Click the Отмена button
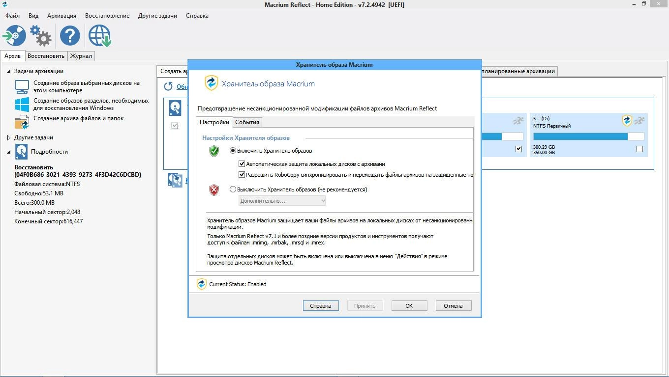Image resolution: width=669 pixels, height=377 pixels. (x=454, y=306)
